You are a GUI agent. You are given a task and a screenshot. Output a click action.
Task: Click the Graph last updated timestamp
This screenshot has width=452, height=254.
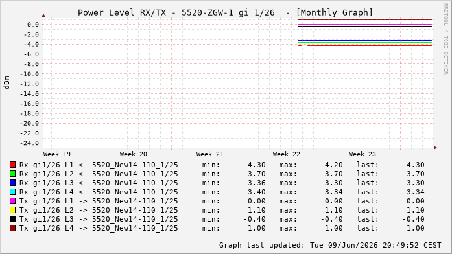[x=330, y=245]
